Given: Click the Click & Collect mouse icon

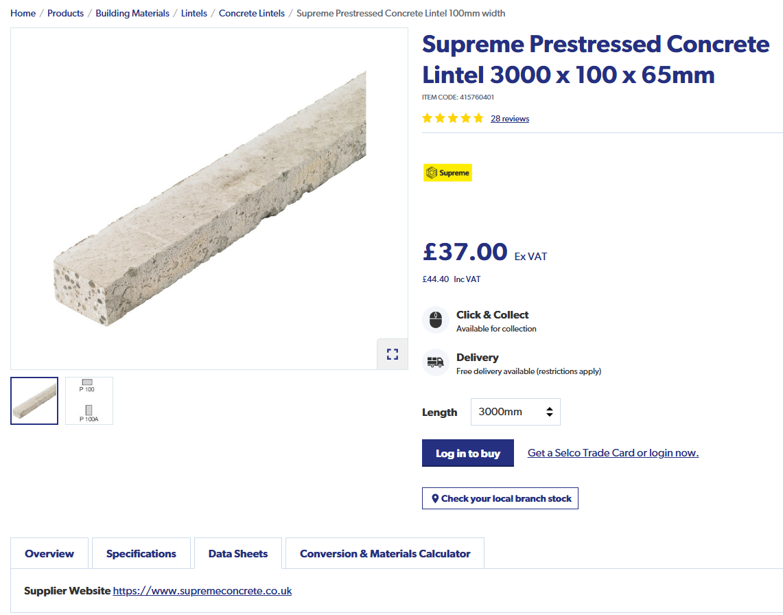Looking at the screenshot, I should pos(435,321).
